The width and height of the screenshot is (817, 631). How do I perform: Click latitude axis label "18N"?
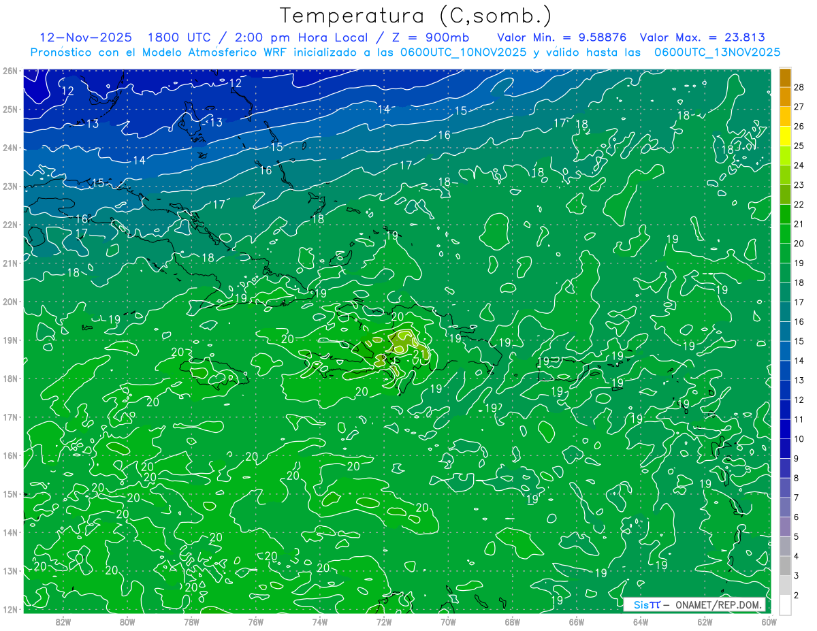point(10,378)
